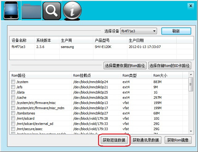The image size is (198, 152).
Task: Click the 刷新 refresh button
Action: [176, 31]
